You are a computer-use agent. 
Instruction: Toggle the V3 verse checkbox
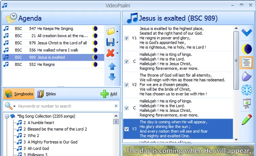click(x=127, y=129)
